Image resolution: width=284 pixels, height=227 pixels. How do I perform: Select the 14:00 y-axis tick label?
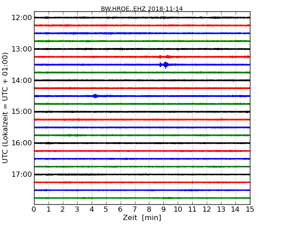21,80
